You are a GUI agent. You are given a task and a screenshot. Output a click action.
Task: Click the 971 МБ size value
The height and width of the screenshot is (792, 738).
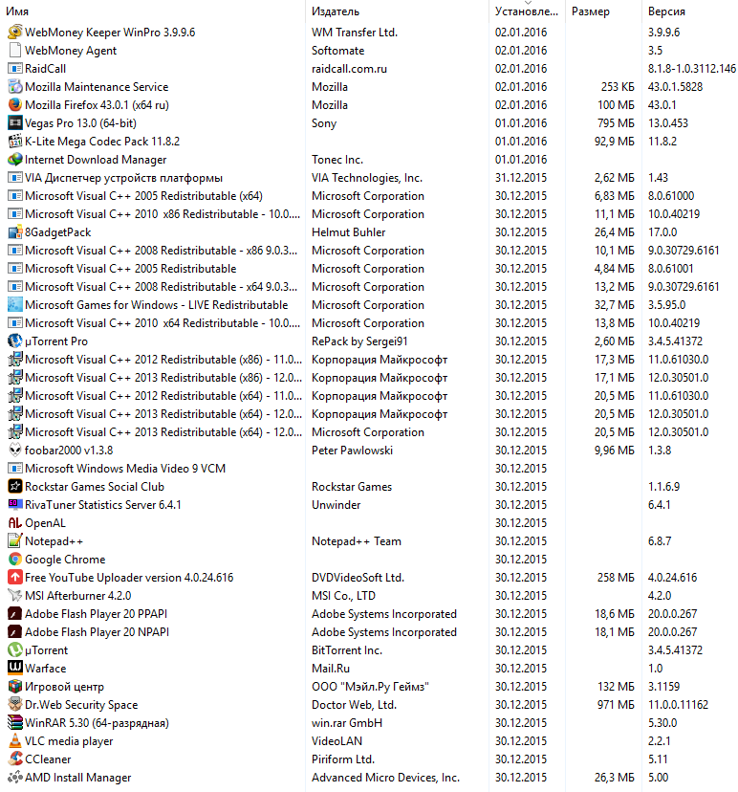tap(616, 705)
